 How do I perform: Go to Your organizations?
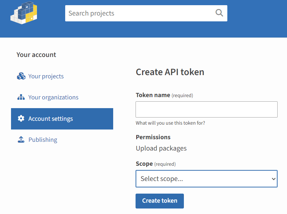(53, 97)
